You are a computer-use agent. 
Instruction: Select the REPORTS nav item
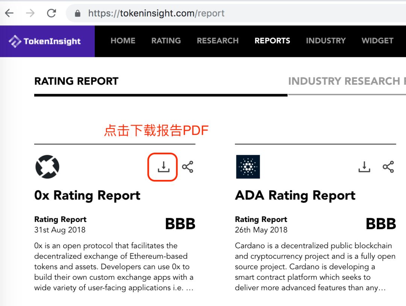272,40
